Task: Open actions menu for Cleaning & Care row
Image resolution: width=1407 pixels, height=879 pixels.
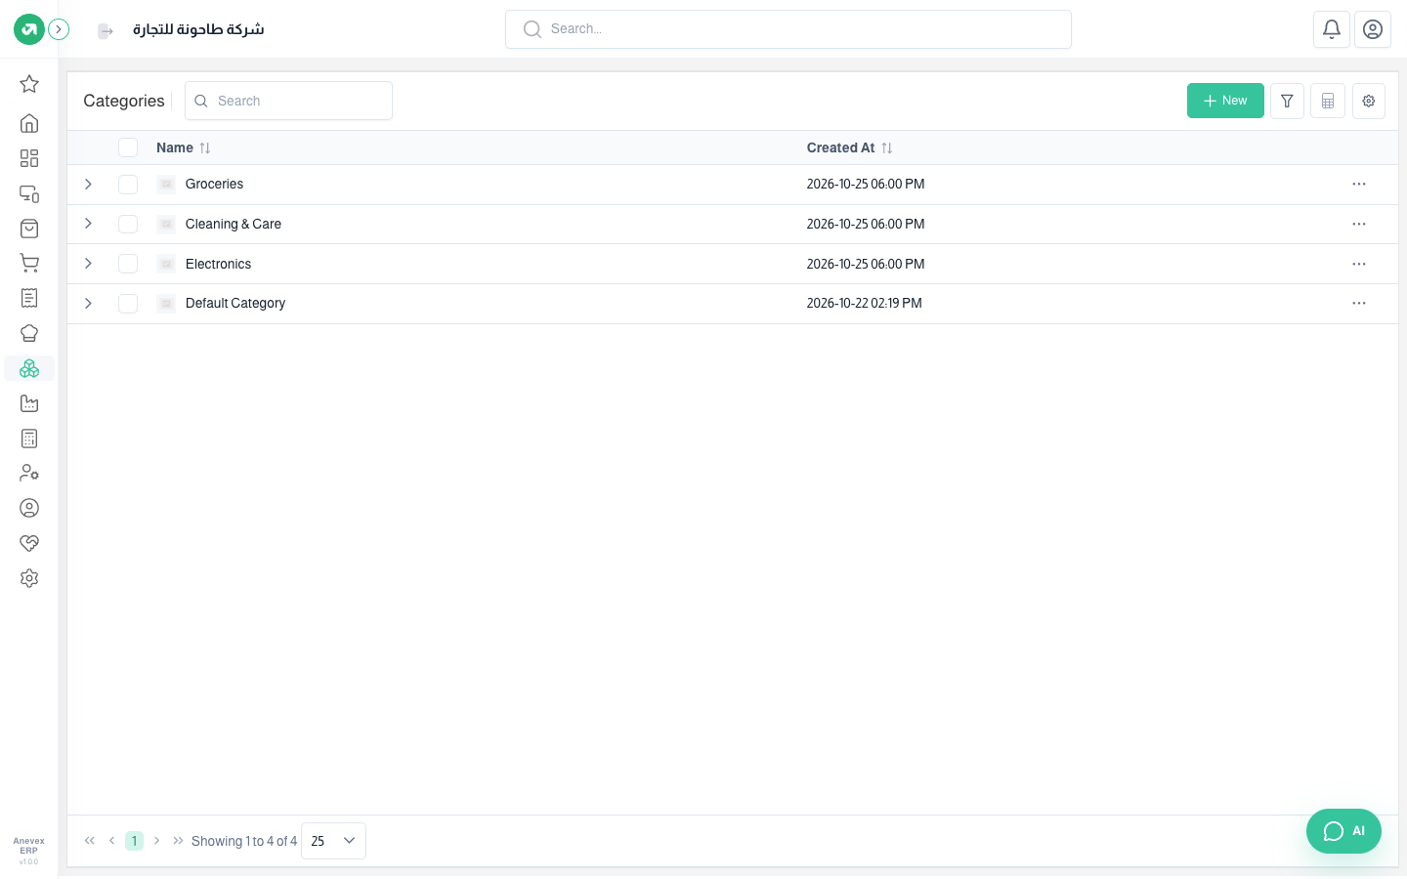Action: point(1359,225)
